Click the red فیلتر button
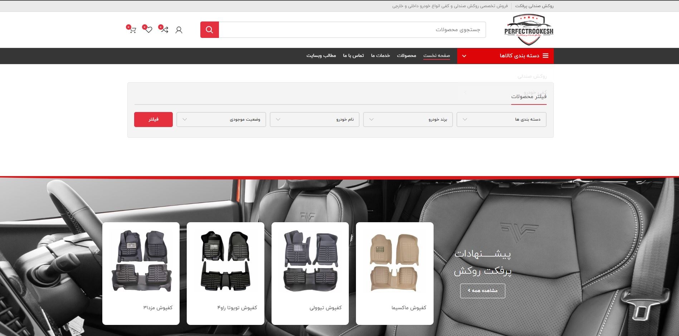679x336 pixels. click(x=153, y=120)
